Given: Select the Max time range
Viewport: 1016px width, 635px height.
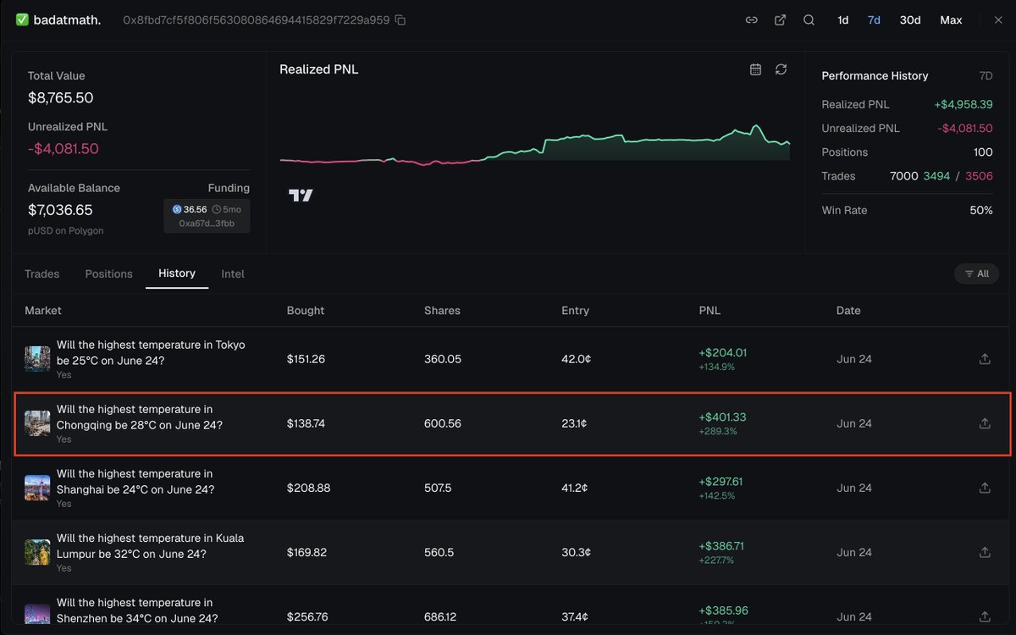Looking at the screenshot, I should click(x=951, y=19).
